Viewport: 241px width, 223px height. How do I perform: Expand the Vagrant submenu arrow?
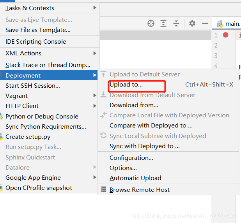95,96
